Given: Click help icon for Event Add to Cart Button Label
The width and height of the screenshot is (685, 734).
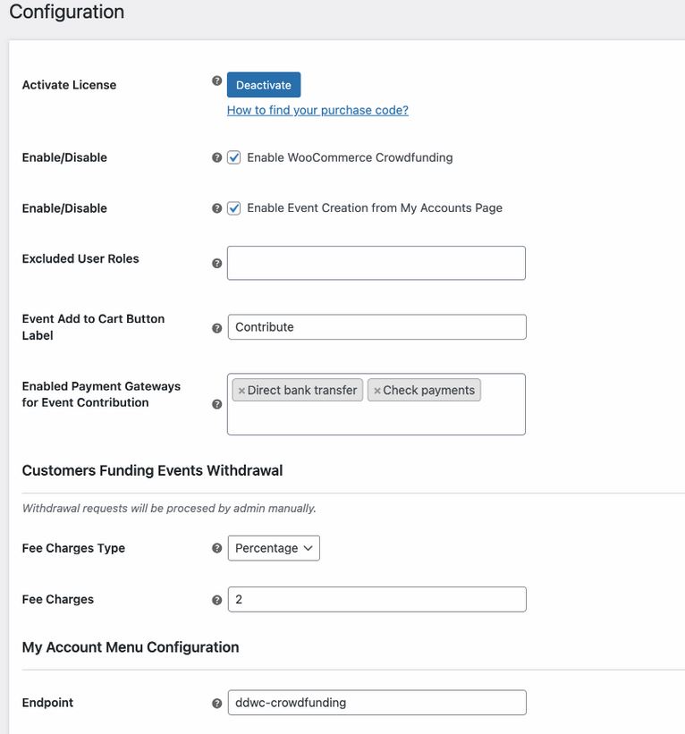Looking at the screenshot, I should 216,328.
